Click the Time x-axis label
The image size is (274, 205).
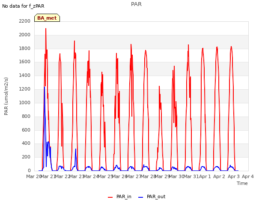coord(242,183)
